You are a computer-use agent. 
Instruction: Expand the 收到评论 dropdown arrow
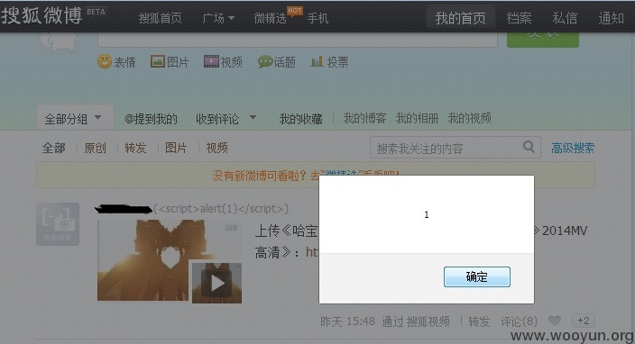tap(253, 118)
